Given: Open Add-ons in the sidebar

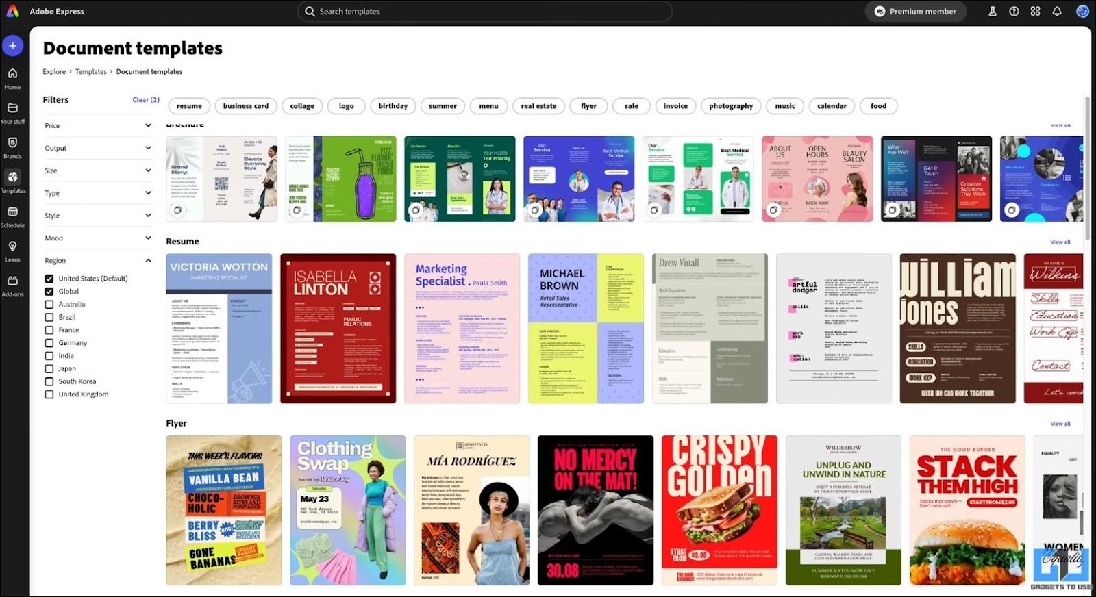Looking at the screenshot, I should click(12, 285).
